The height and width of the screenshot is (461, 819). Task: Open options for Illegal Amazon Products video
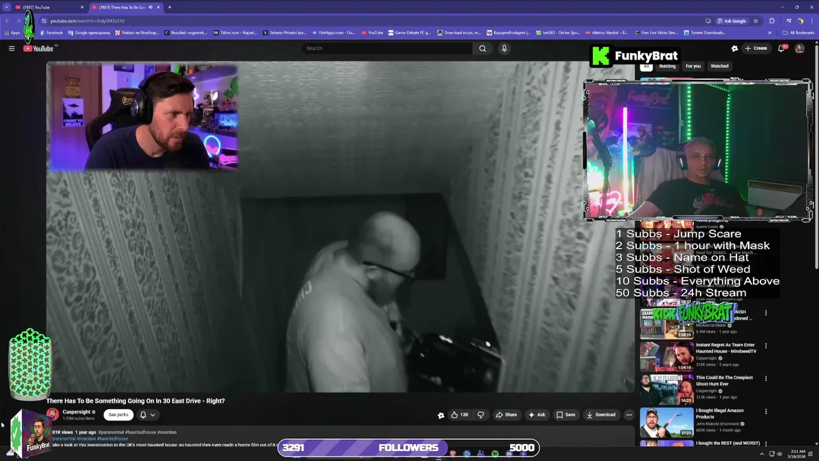766,411
